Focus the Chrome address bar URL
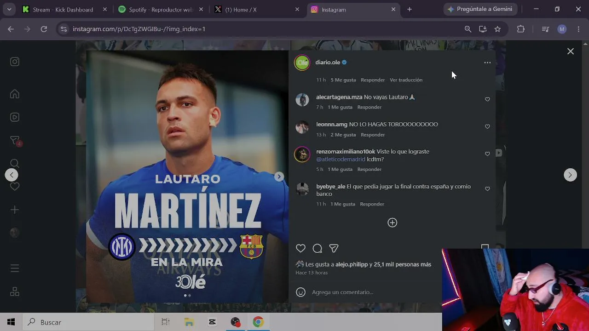The image size is (589, 331). click(139, 29)
